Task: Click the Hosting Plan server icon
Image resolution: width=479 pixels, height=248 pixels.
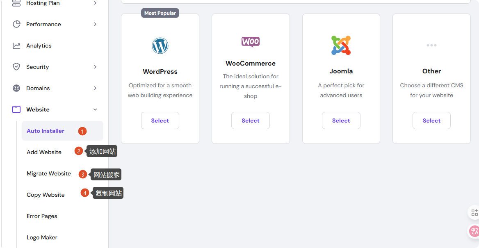Action: pos(16,3)
